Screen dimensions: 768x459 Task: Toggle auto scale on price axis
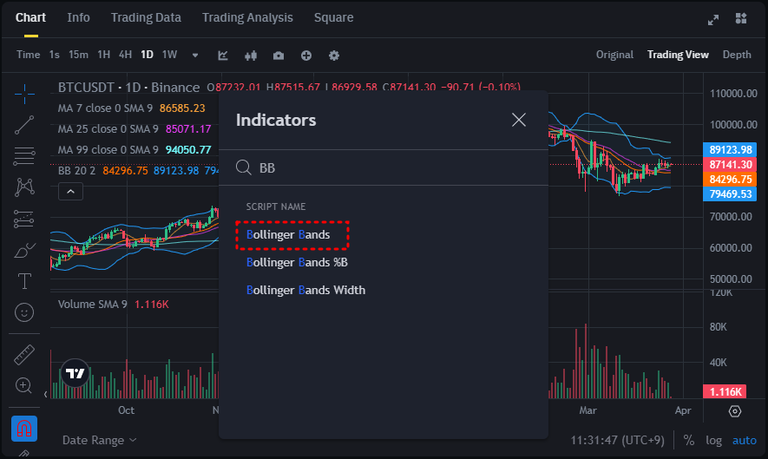[x=745, y=440]
